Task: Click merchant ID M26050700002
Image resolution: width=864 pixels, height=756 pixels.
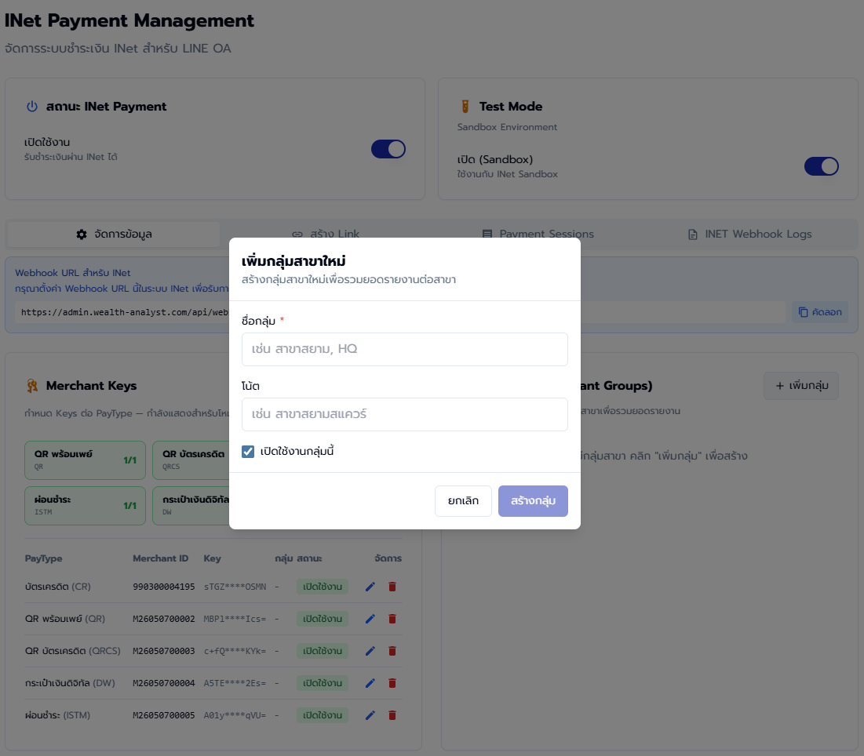Action: (164, 619)
